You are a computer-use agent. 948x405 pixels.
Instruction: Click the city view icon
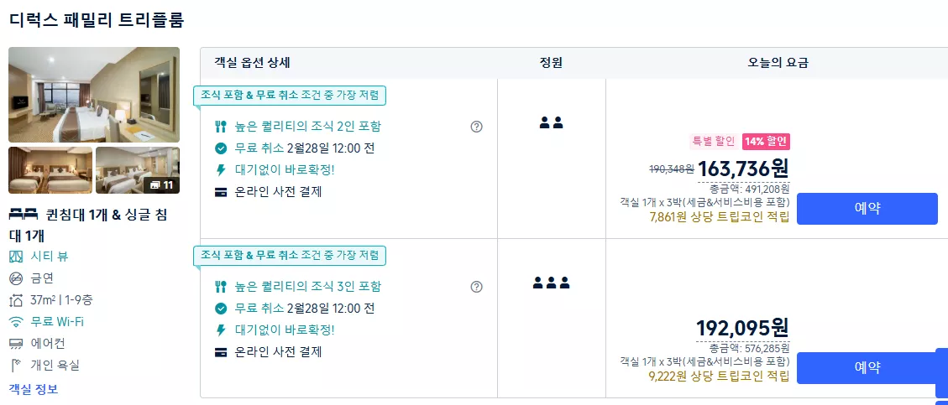click(x=16, y=257)
